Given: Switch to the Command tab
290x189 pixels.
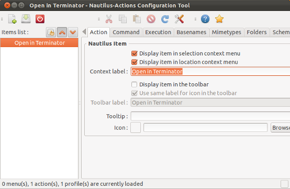Looking at the screenshot, I should tap(126, 32).
